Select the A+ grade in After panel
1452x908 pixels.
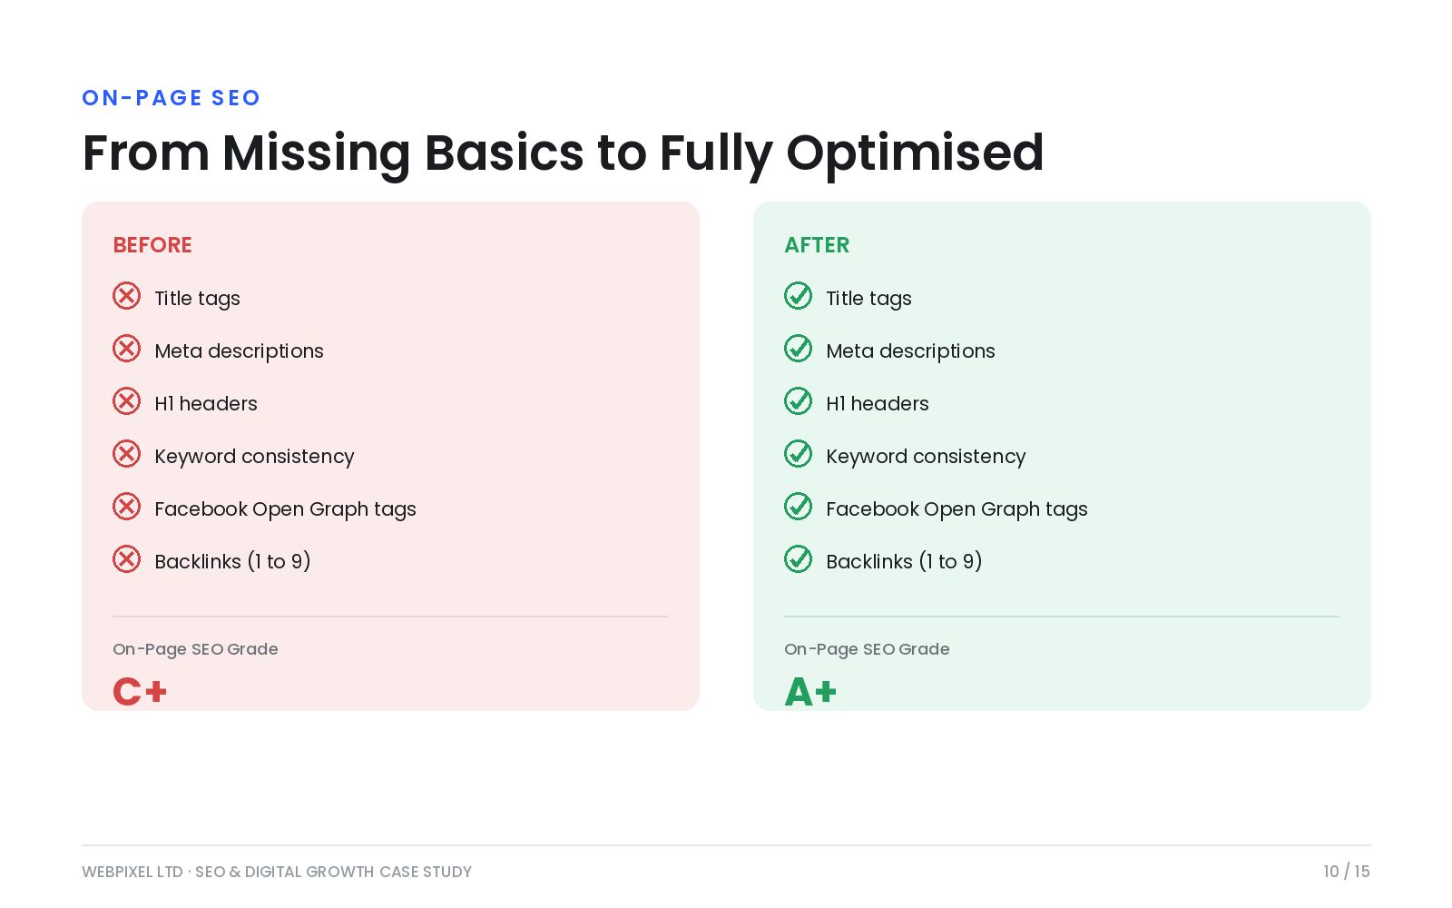click(810, 692)
